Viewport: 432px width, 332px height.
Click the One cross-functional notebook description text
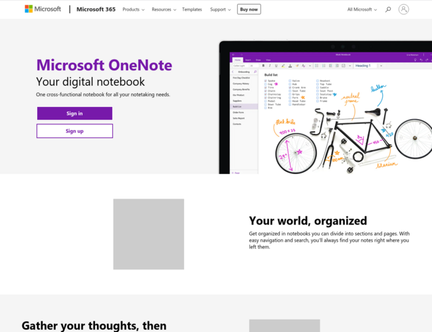103,94
